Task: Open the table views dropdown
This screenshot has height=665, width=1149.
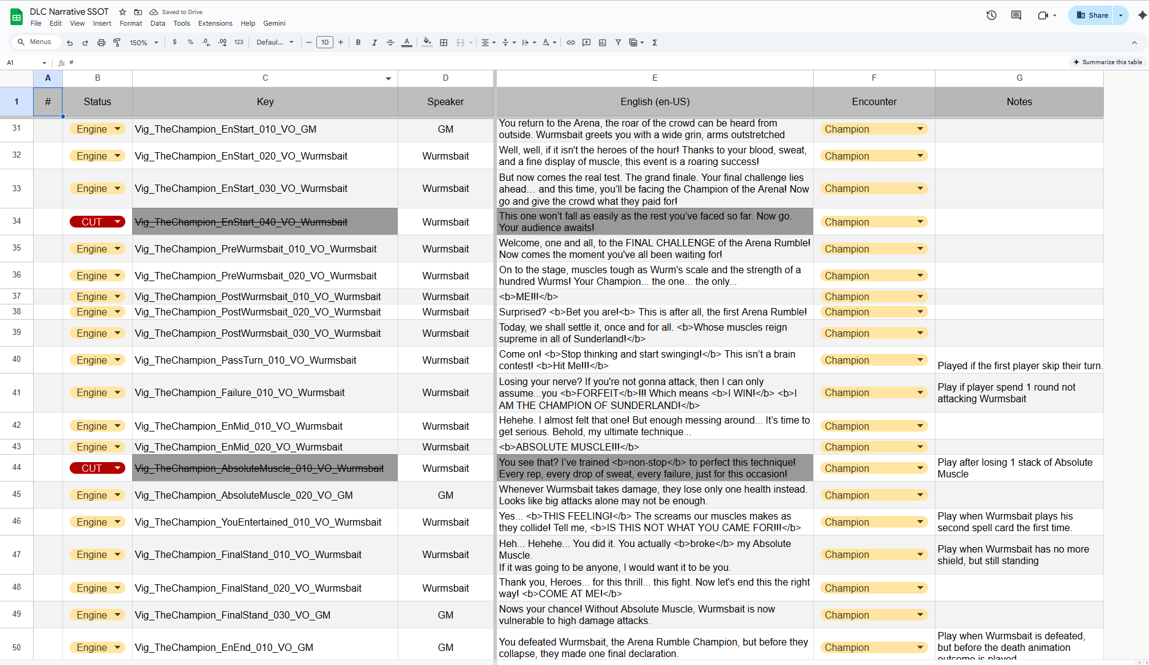Action: pos(636,42)
